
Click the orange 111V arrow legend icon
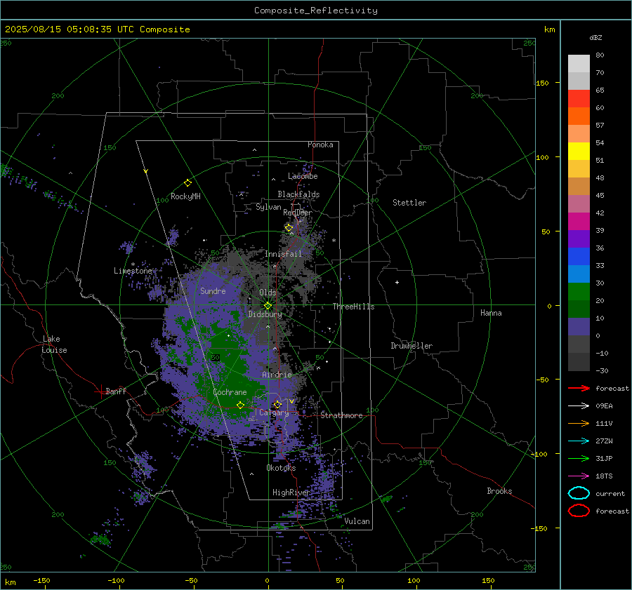(579, 423)
